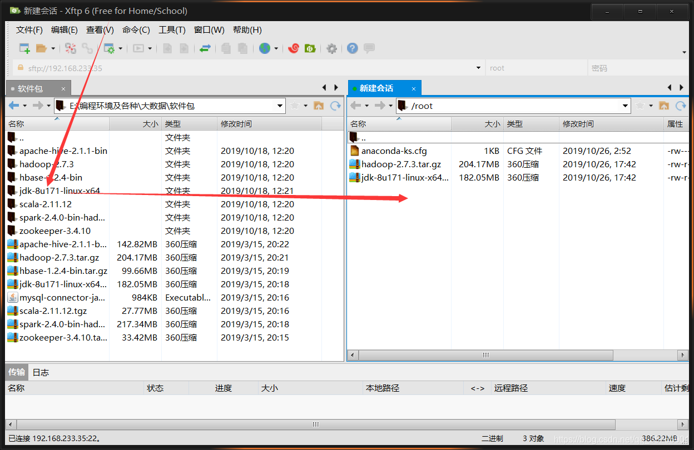
Task: Expand the globe encoding dropdown arrow
Action: pos(276,49)
